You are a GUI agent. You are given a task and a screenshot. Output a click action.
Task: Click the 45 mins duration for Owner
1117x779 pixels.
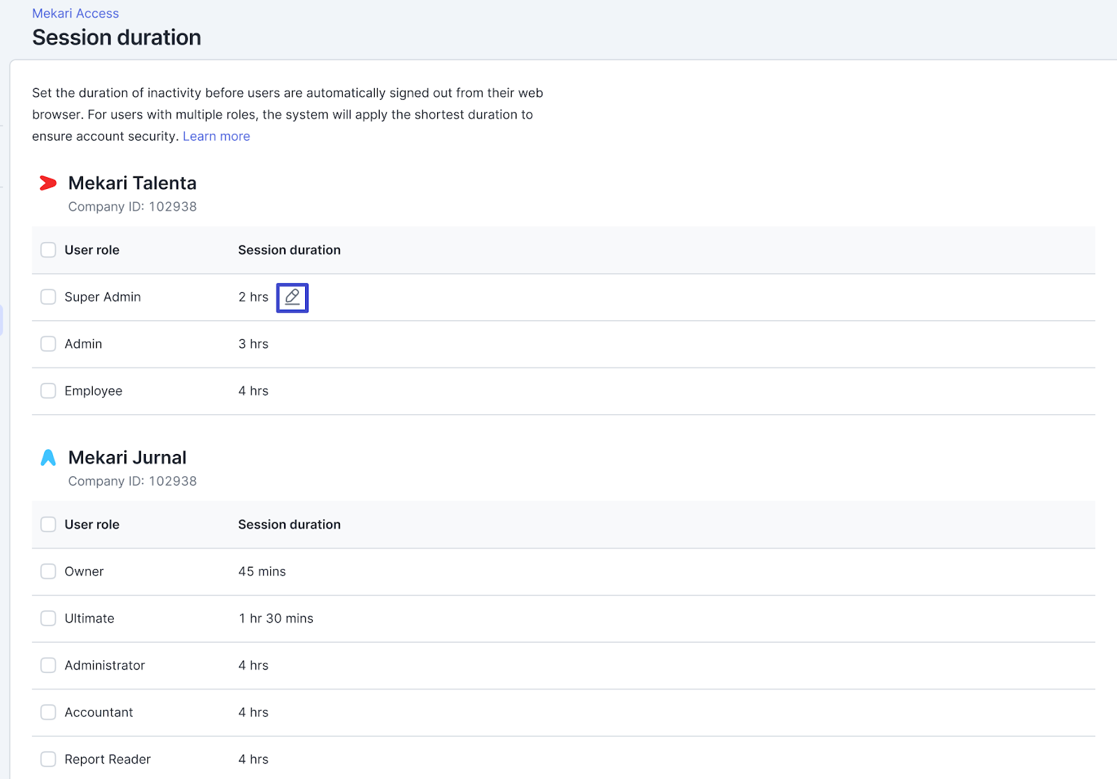[262, 571]
